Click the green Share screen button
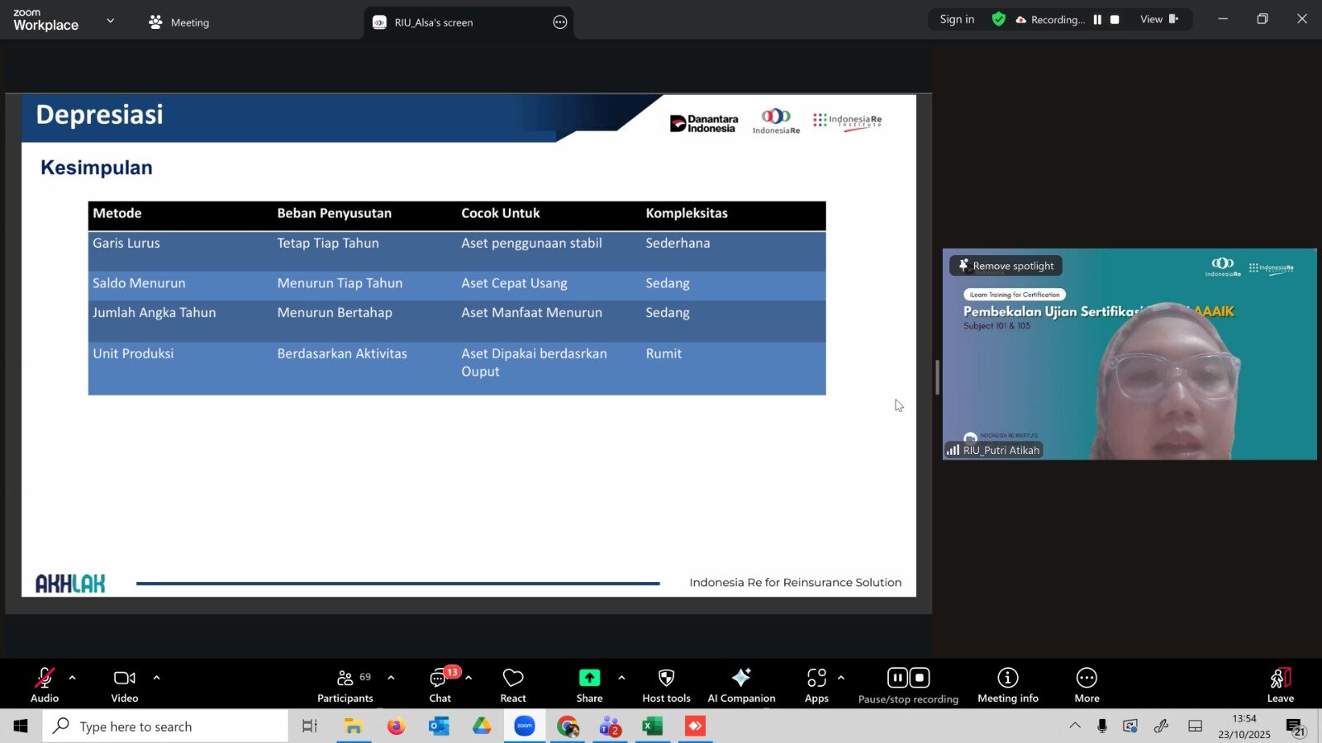Screen dimensions: 1322x743 point(589,678)
